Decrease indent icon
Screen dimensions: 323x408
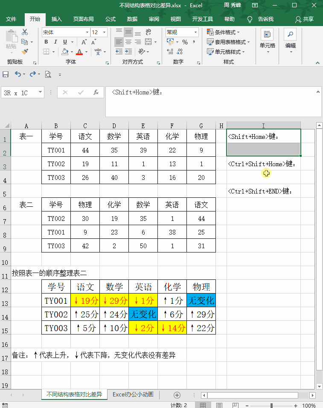(x=119, y=52)
